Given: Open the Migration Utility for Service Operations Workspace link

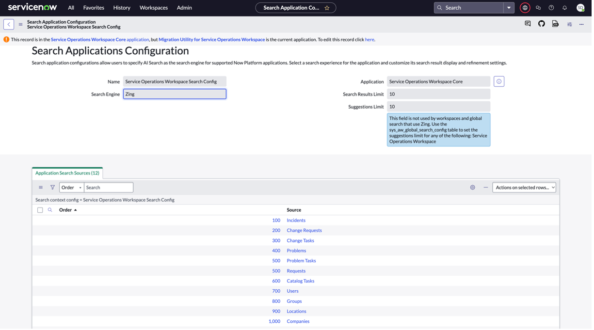Looking at the screenshot, I should pyautogui.click(x=212, y=40).
